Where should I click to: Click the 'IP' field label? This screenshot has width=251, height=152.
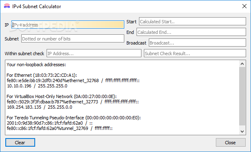tap(7, 25)
